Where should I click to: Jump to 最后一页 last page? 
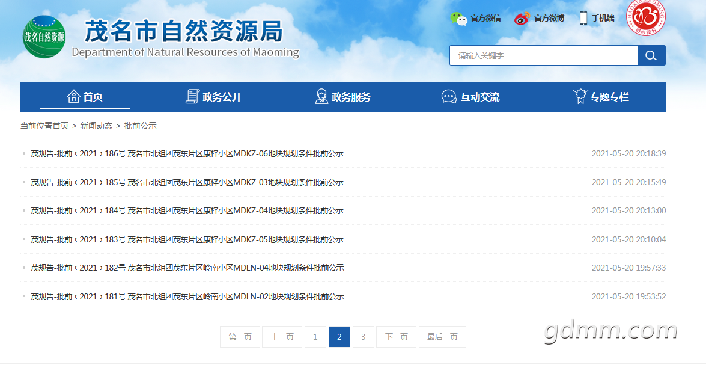pos(442,337)
